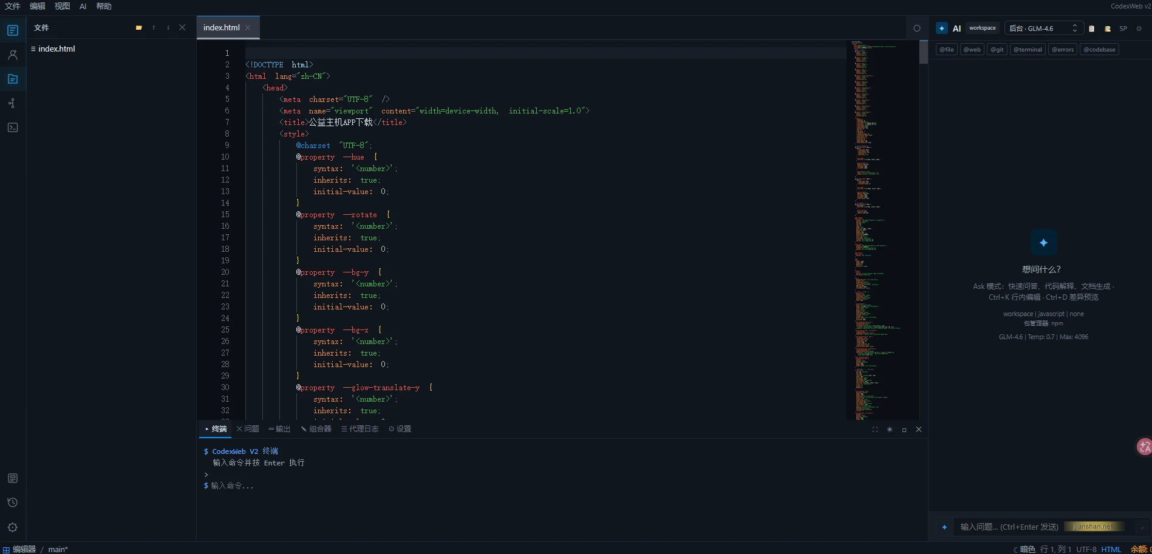Select the 代理日志 tab in bottom panel
Viewport: 1152px width, 554px height.
coord(360,429)
